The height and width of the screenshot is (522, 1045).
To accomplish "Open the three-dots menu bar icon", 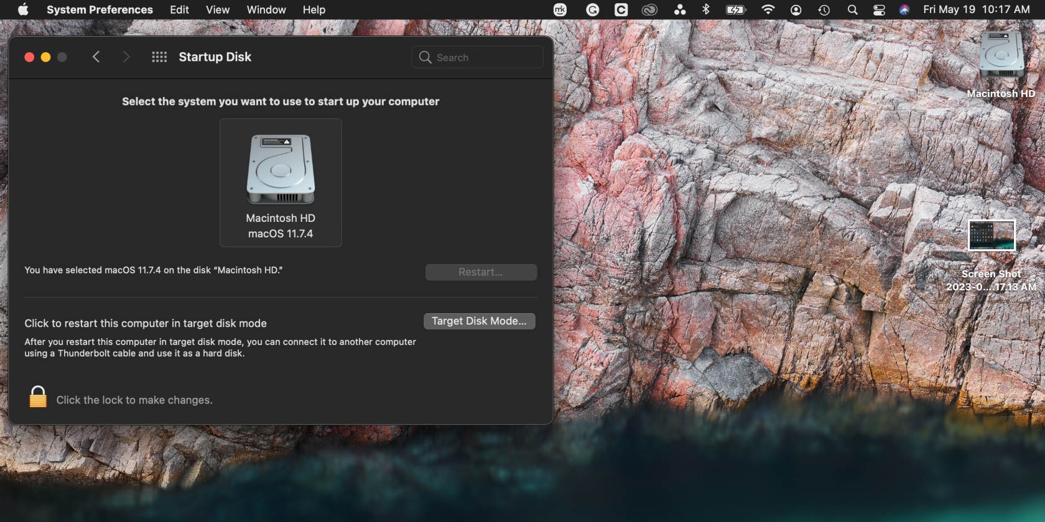I will pos(679,9).
